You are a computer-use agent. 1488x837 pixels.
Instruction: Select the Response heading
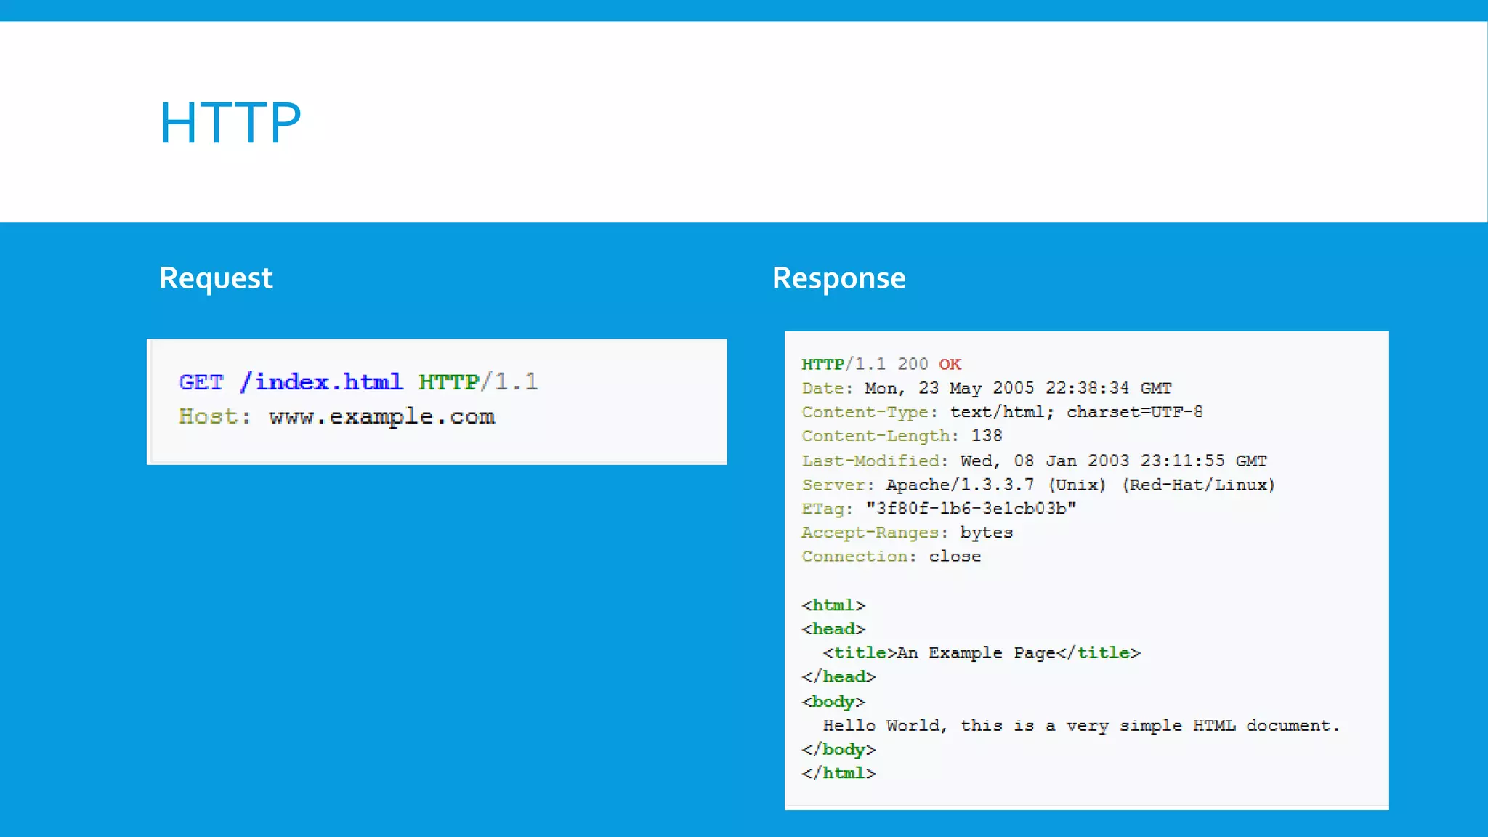(838, 278)
